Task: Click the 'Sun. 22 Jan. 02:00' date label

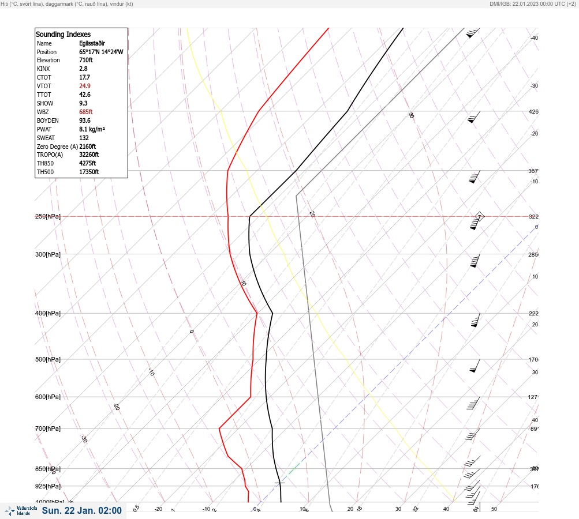Action: 81,510
